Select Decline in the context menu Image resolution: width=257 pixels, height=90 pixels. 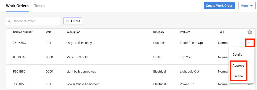pyautogui.click(x=238, y=76)
